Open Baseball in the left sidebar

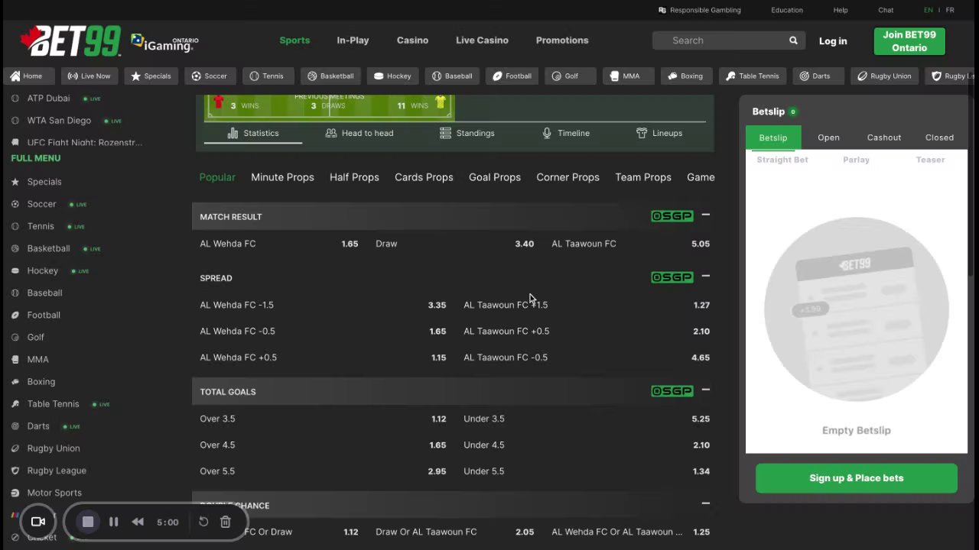coord(44,293)
